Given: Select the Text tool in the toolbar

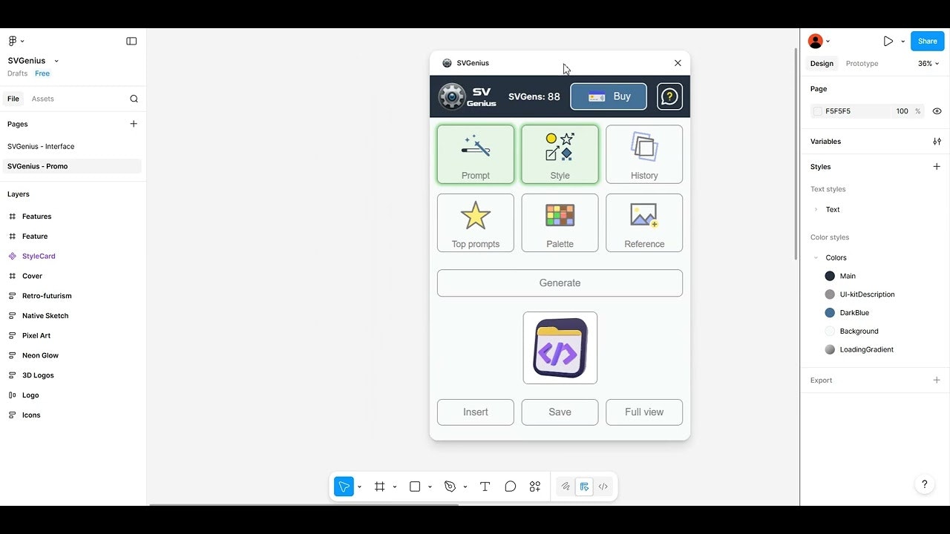Looking at the screenshot, I should click(485, 487).
